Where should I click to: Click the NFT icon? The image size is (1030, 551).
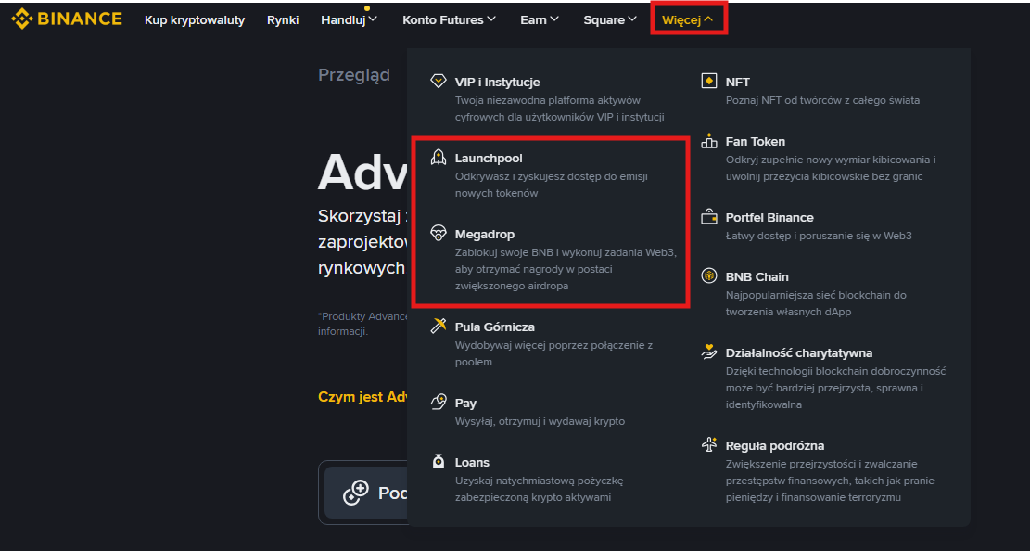[709, 82]
